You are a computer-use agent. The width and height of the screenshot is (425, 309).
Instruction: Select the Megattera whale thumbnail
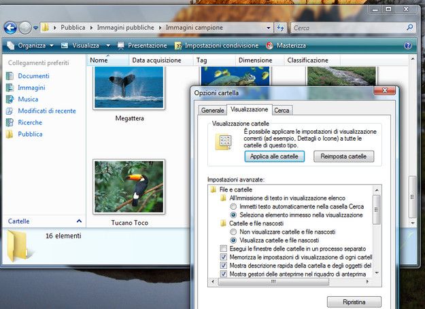tap(129, 88)
